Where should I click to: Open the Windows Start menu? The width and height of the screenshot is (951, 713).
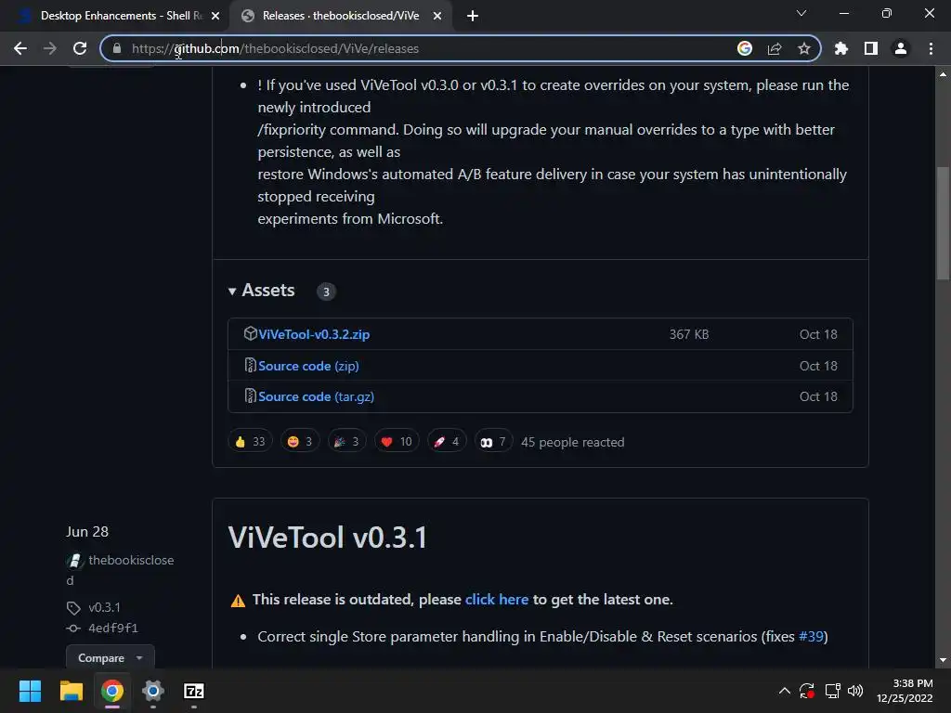click(30, 691)
